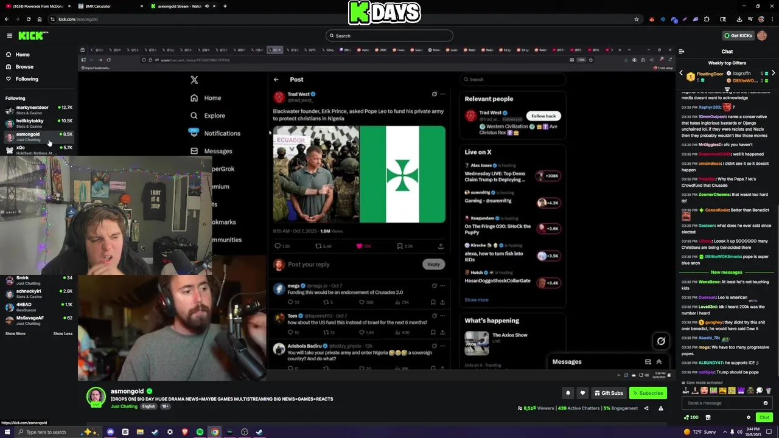The height and width of the screenshot is (438, 779).
Task: Open Windows notification center
Action: 769,432
